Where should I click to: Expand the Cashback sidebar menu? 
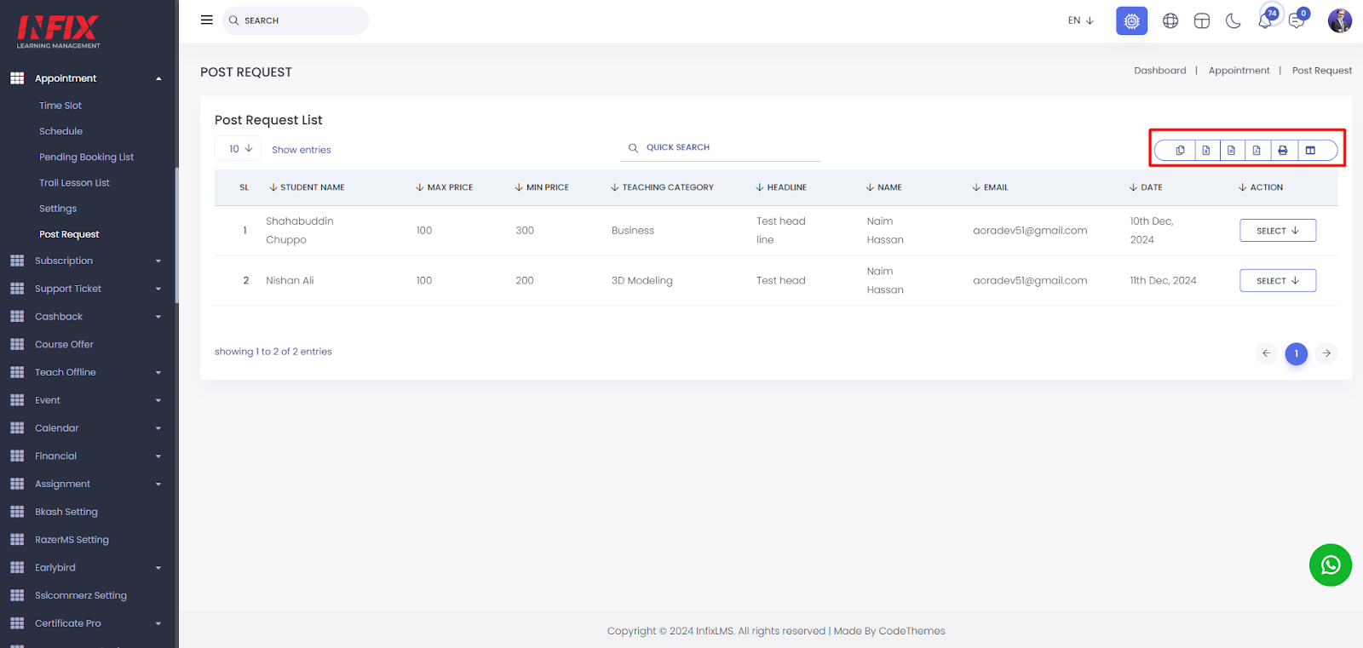click(x=86, y=317)
